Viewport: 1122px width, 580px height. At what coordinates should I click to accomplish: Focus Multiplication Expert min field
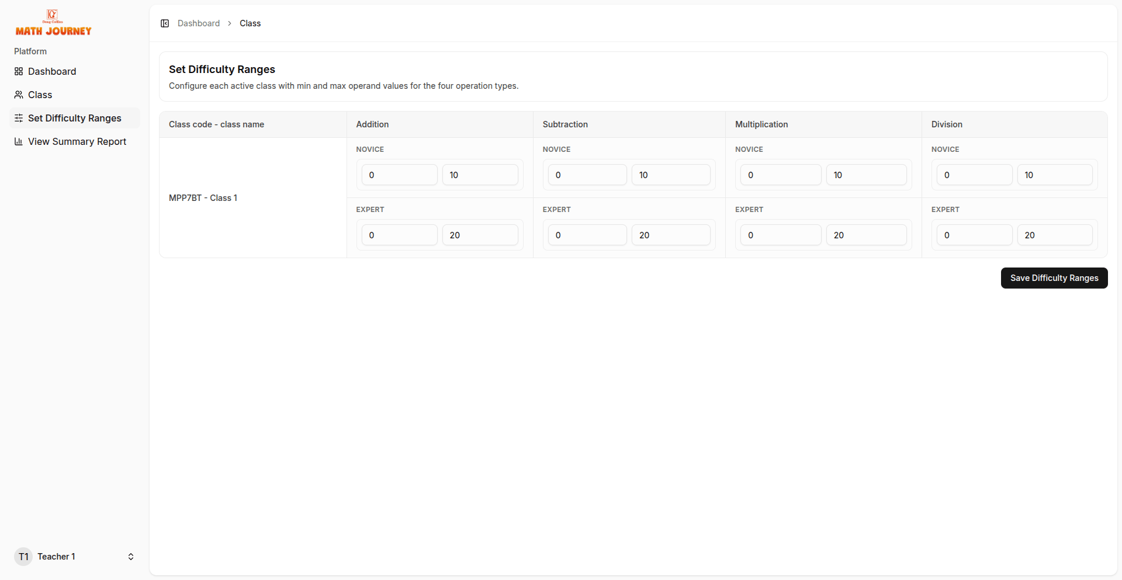(781, 235)
